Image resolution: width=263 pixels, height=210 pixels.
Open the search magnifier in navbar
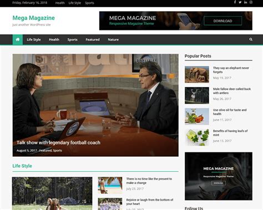[251, 39]
